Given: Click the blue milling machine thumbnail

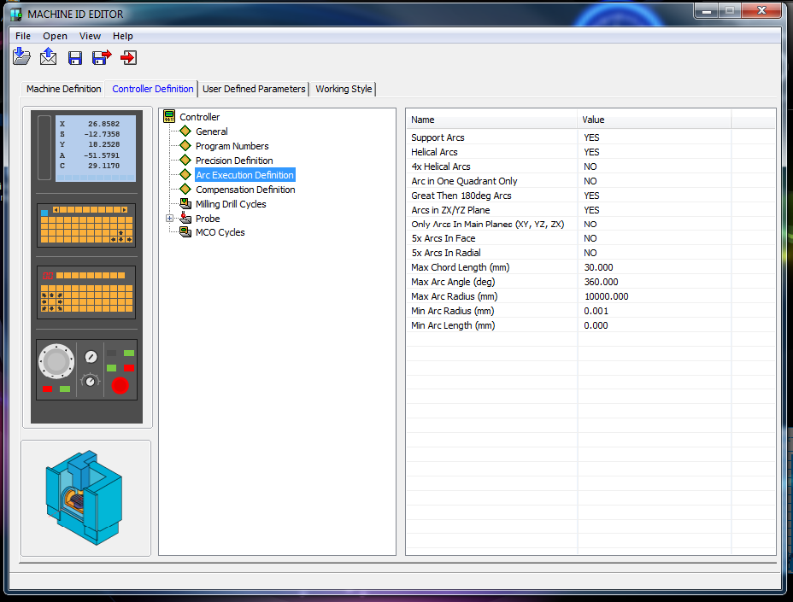Looking at the screenshot, I should (x=85, y=497).
